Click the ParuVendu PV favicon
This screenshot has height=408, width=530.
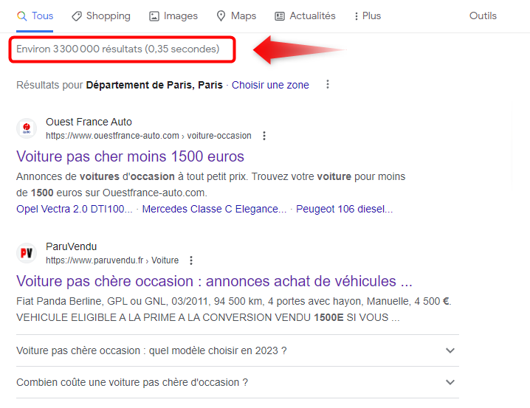click(27, 253)
